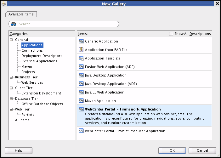The height and width of the screenshot is (158, 221).
Task: Click the WebCenter Portal Framework Application icon
Action: click(81, 109)
